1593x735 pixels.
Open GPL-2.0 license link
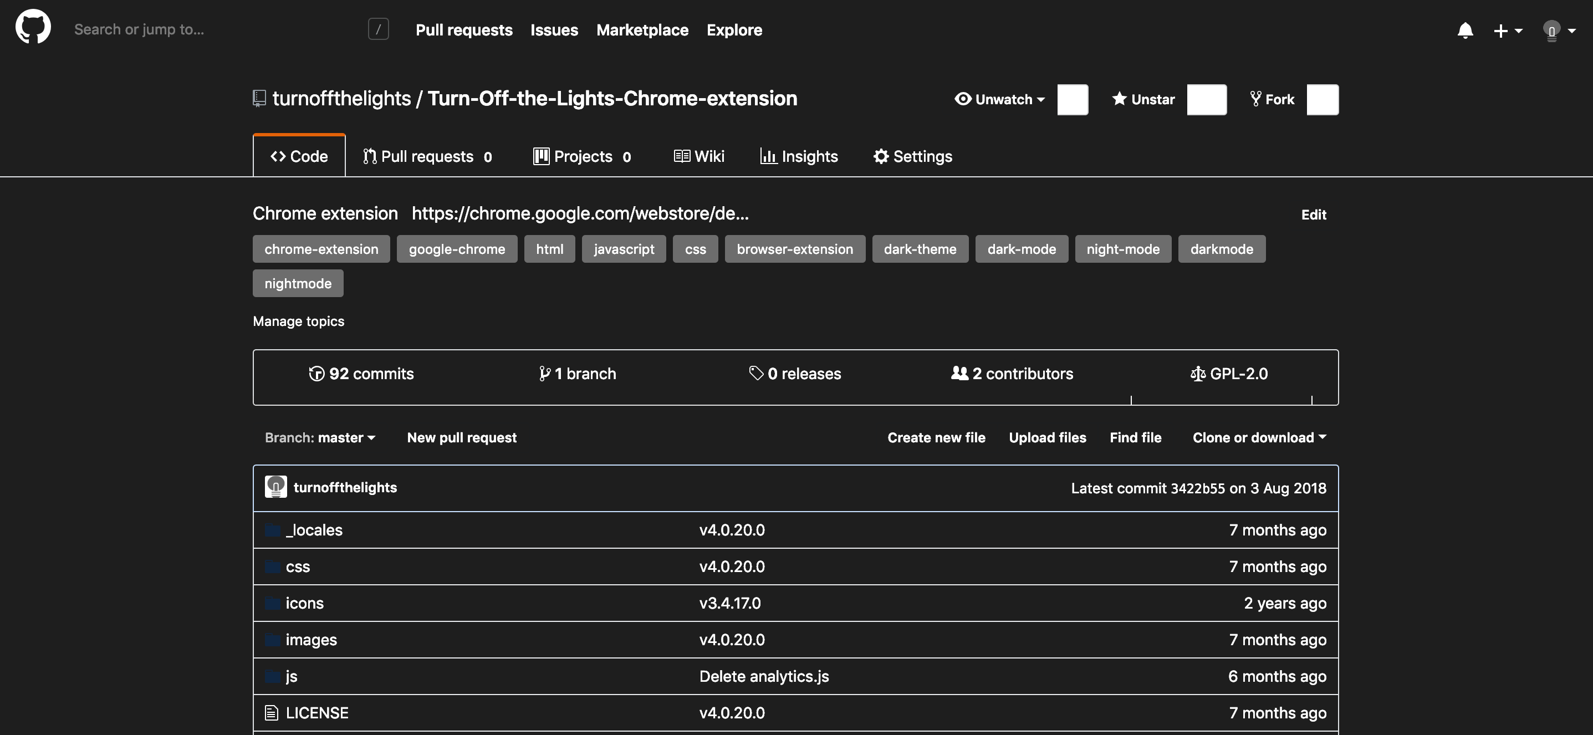point(1229,374)
